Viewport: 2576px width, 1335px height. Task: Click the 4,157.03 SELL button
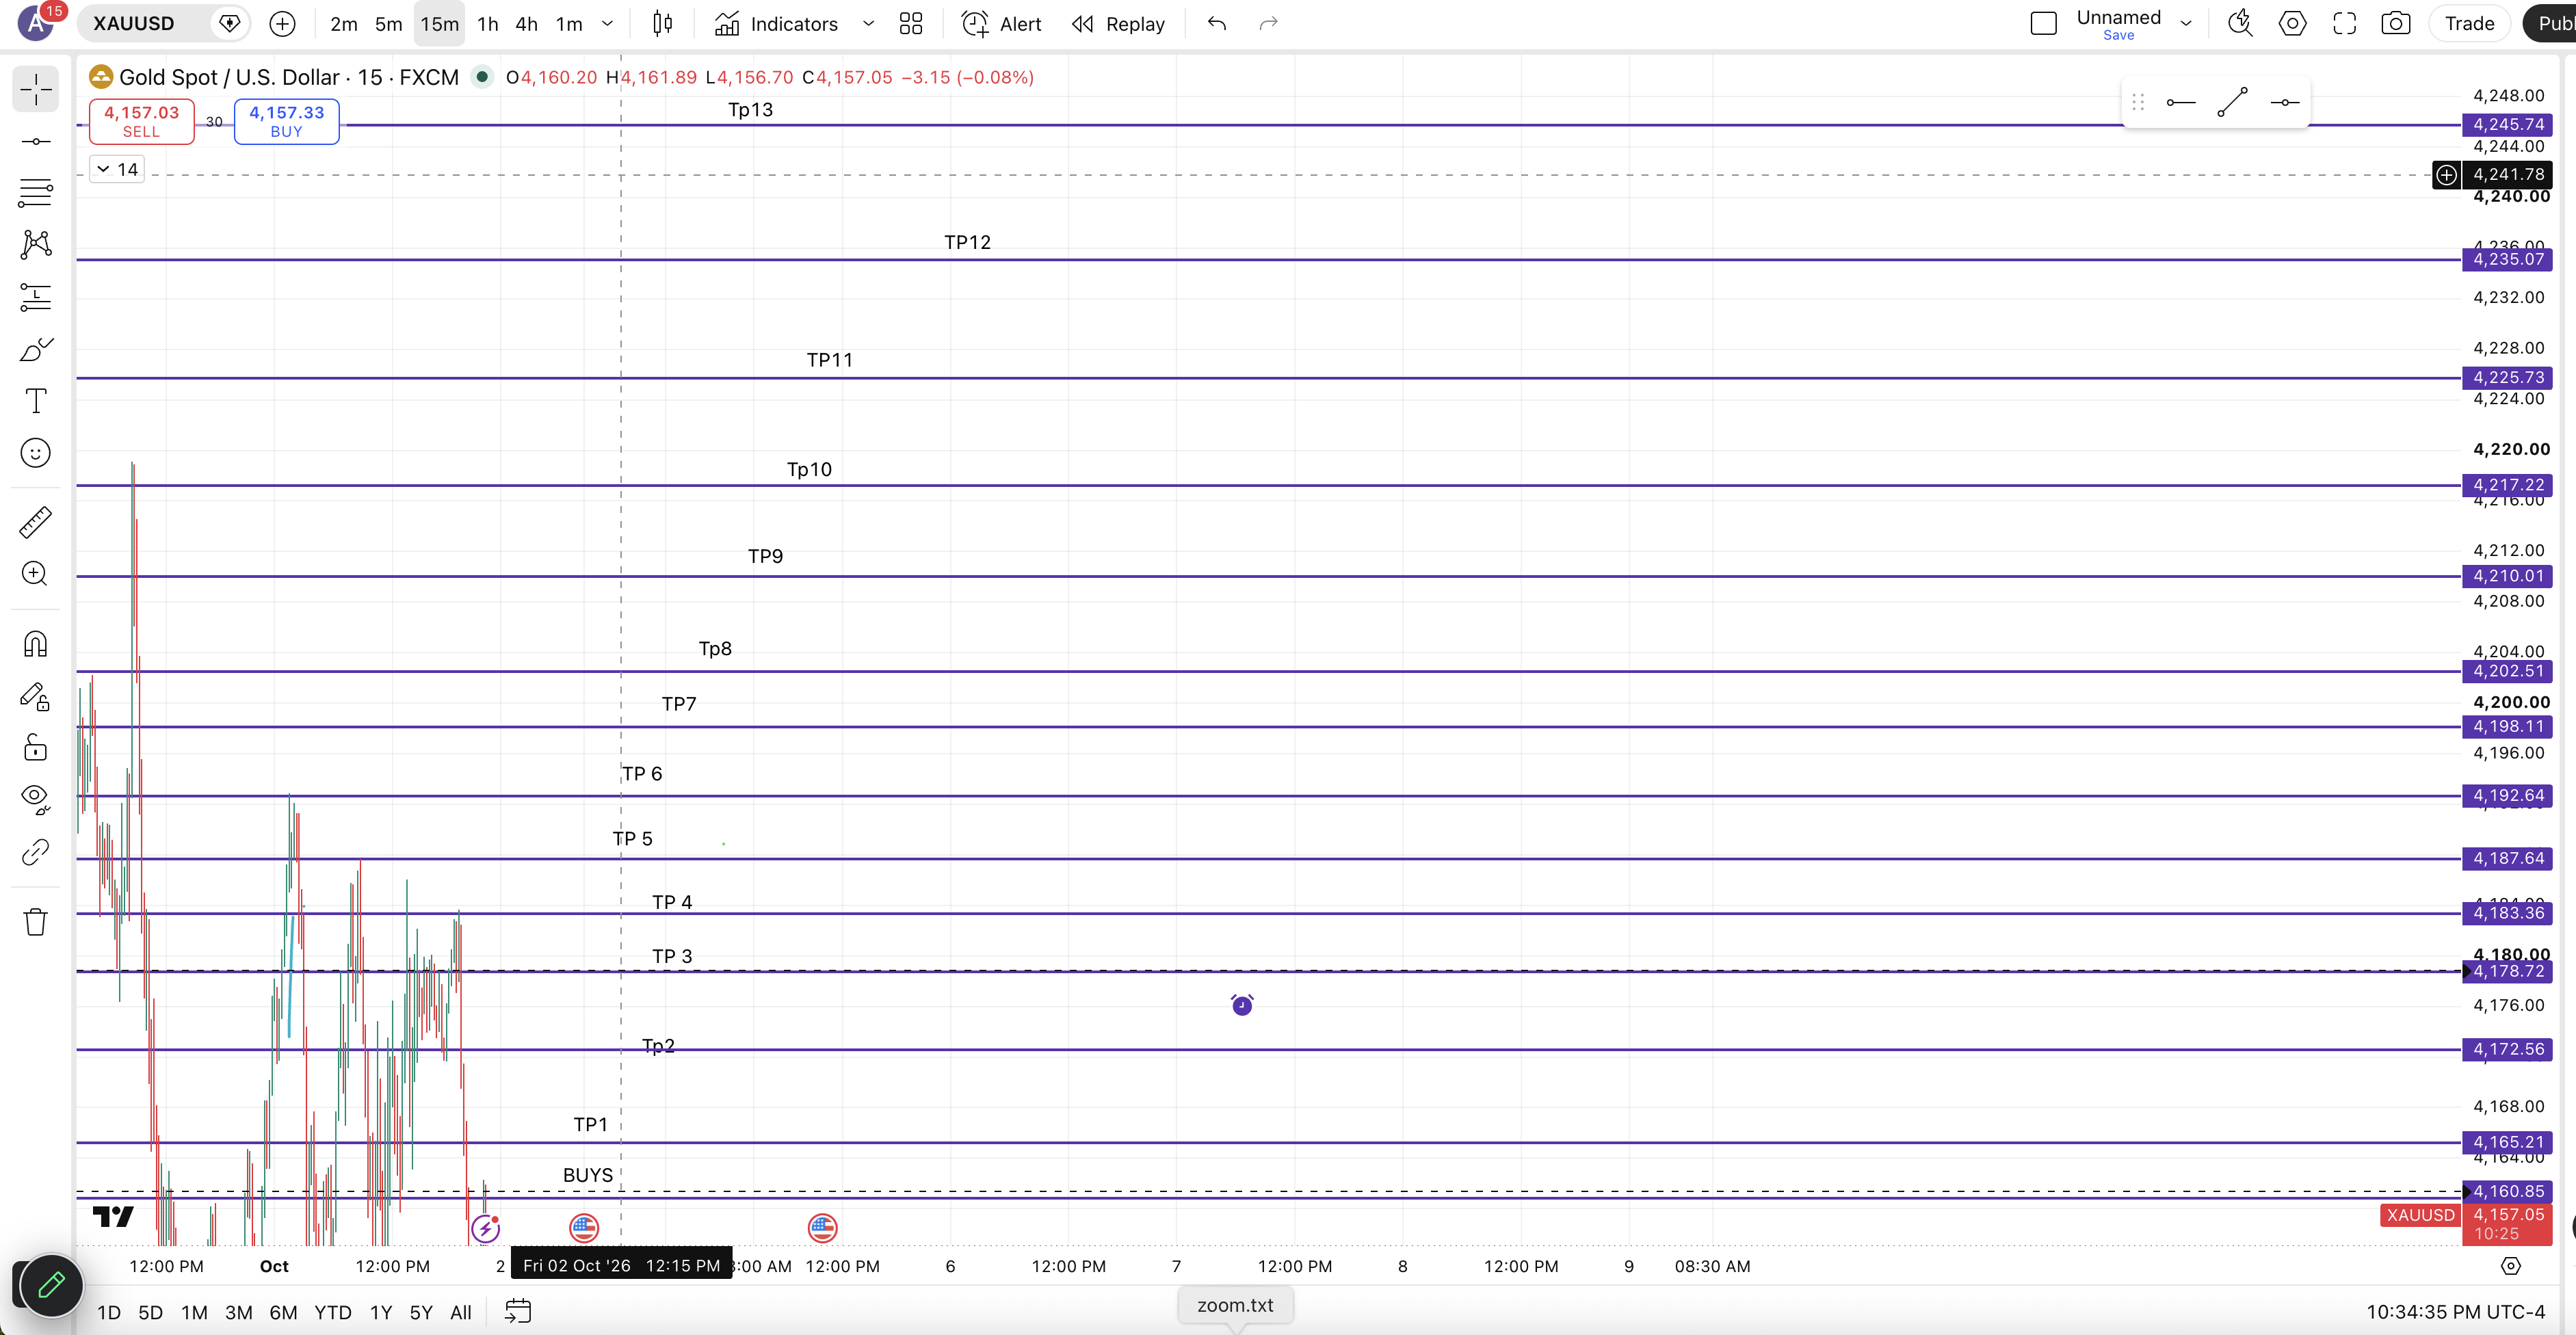click(x=141, y=121)
